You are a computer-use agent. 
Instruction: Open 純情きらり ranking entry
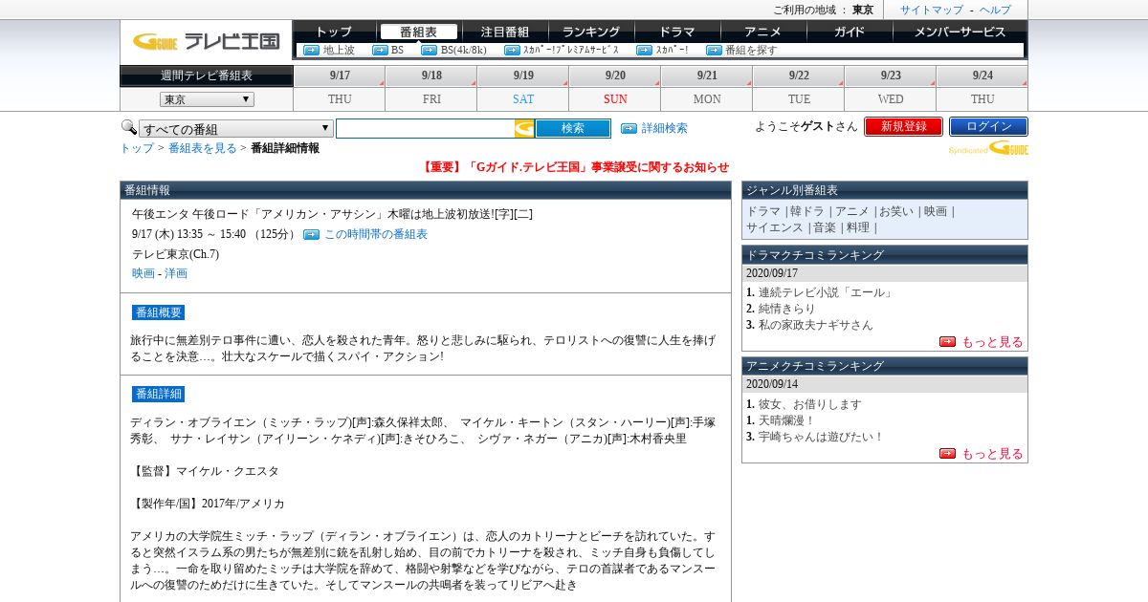tap(787, 309)
